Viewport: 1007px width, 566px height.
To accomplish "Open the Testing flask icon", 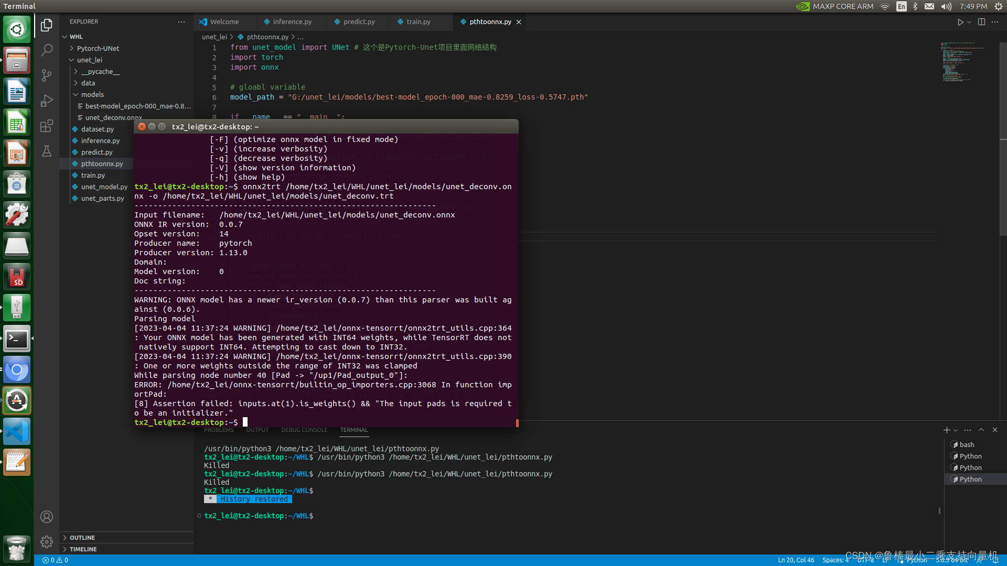I will pyautogui.click(x=47, y=151).
